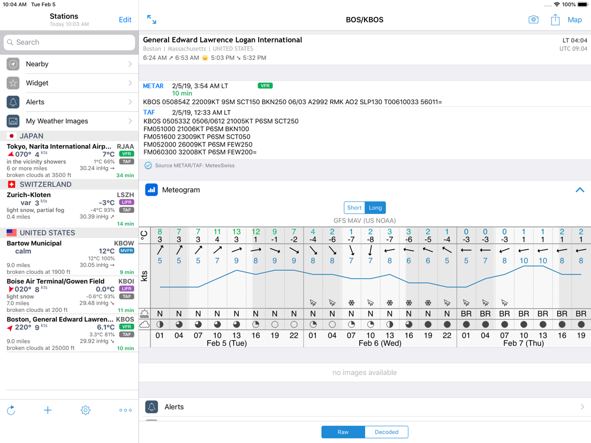The image size is (591, 443).
Task: Open the Widget star icon
Action: [x=13, y=83]
